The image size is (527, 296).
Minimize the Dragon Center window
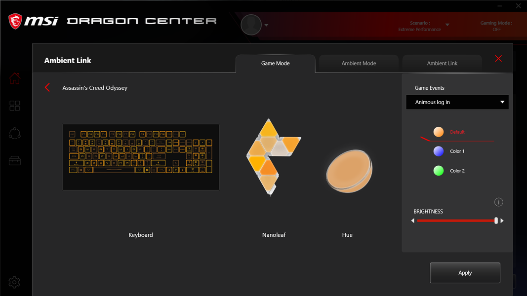(x=500, y=6)
